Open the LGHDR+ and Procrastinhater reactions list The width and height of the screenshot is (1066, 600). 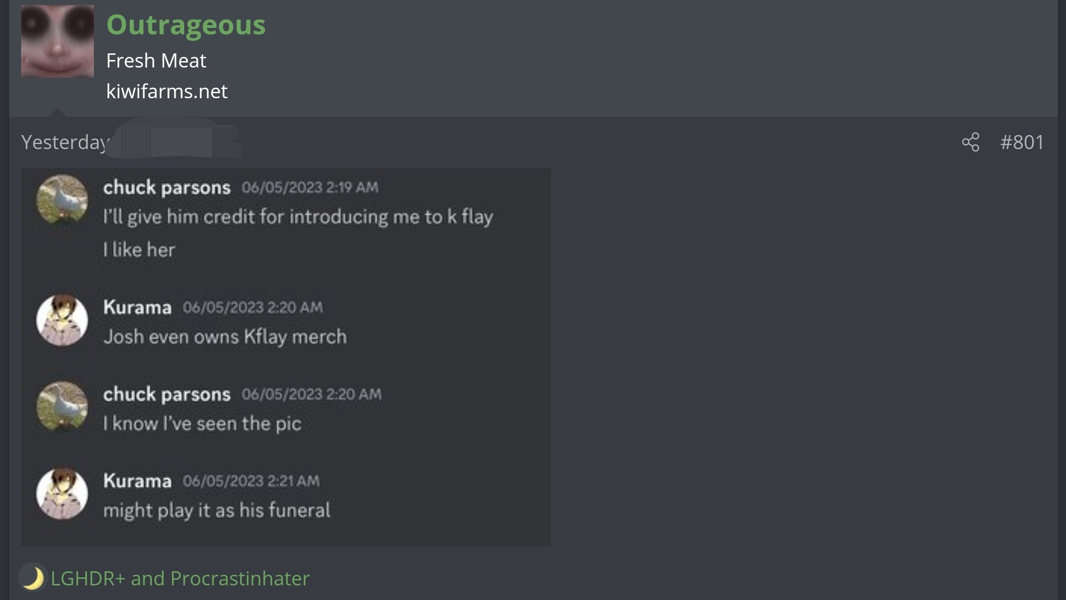(x=180, y=578)
